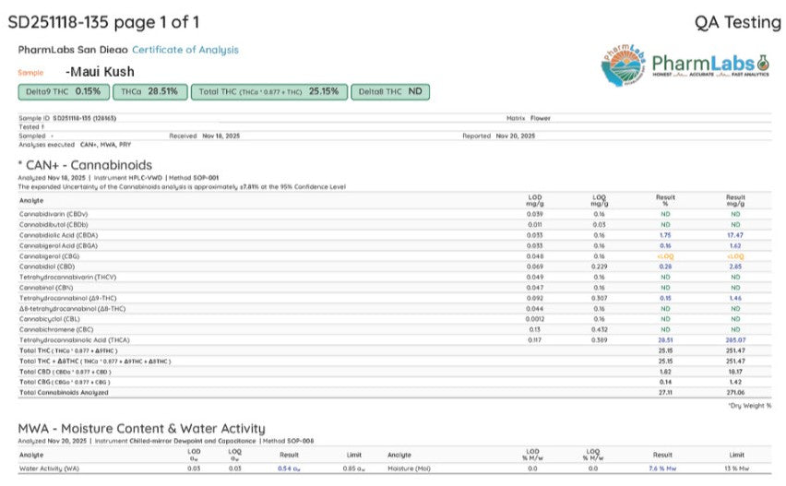The image size is (786, 486).
Task: Click the CBDA 1.75 result percentage
Action: point(665,235)
